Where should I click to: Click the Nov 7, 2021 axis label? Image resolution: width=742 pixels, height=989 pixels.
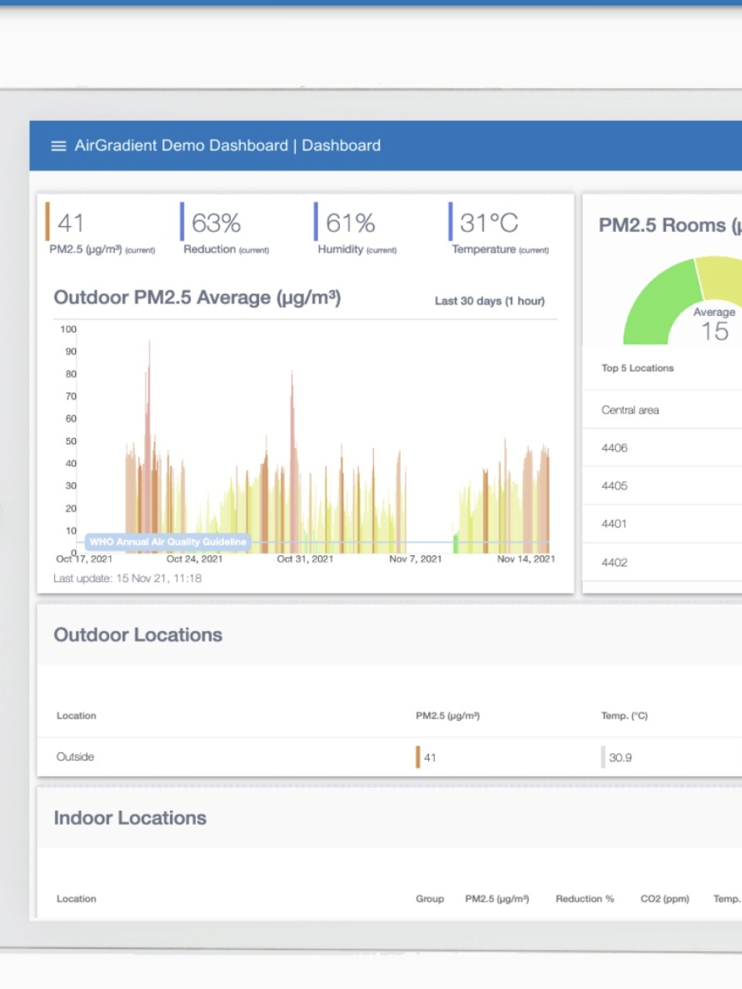(415, 559)
